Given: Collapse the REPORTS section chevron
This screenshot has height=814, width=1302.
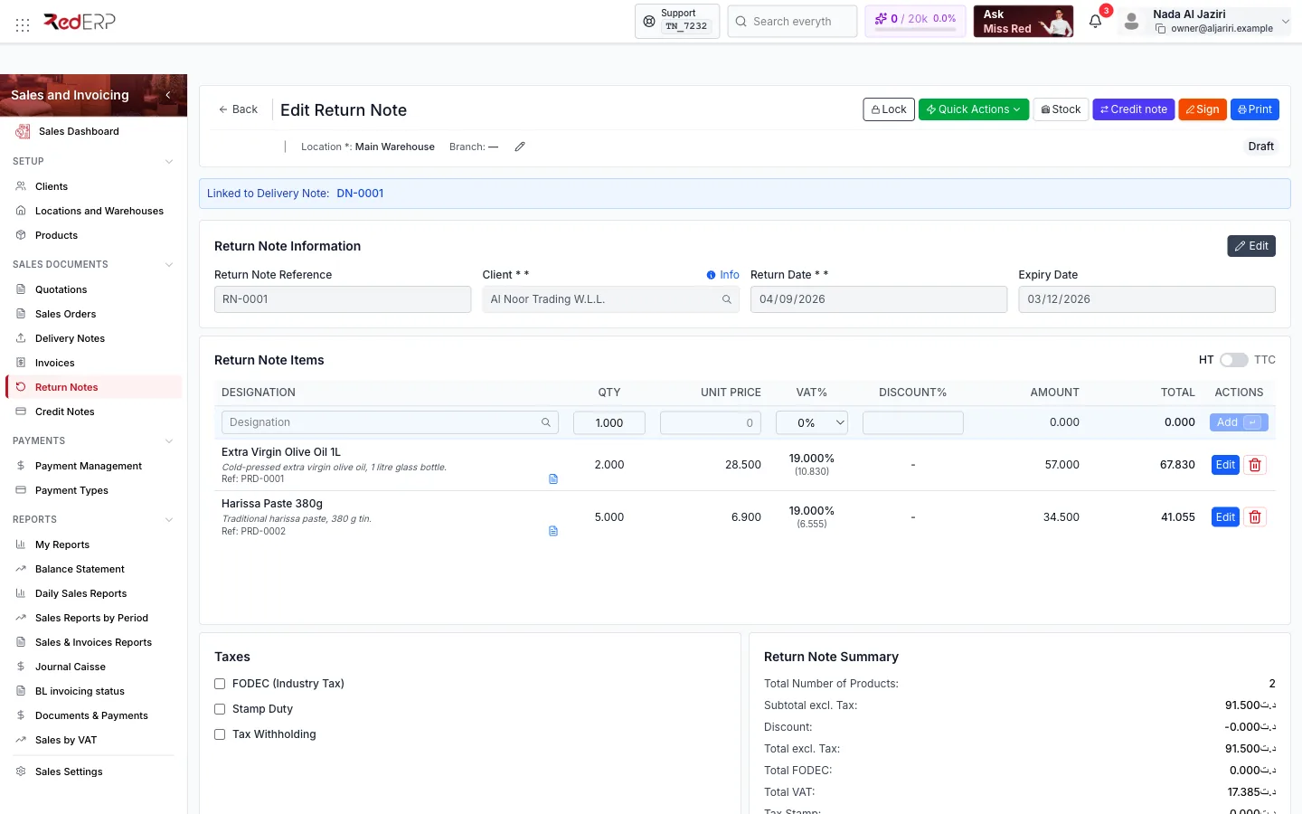Looking at the screenshot, I should point(169,520).
